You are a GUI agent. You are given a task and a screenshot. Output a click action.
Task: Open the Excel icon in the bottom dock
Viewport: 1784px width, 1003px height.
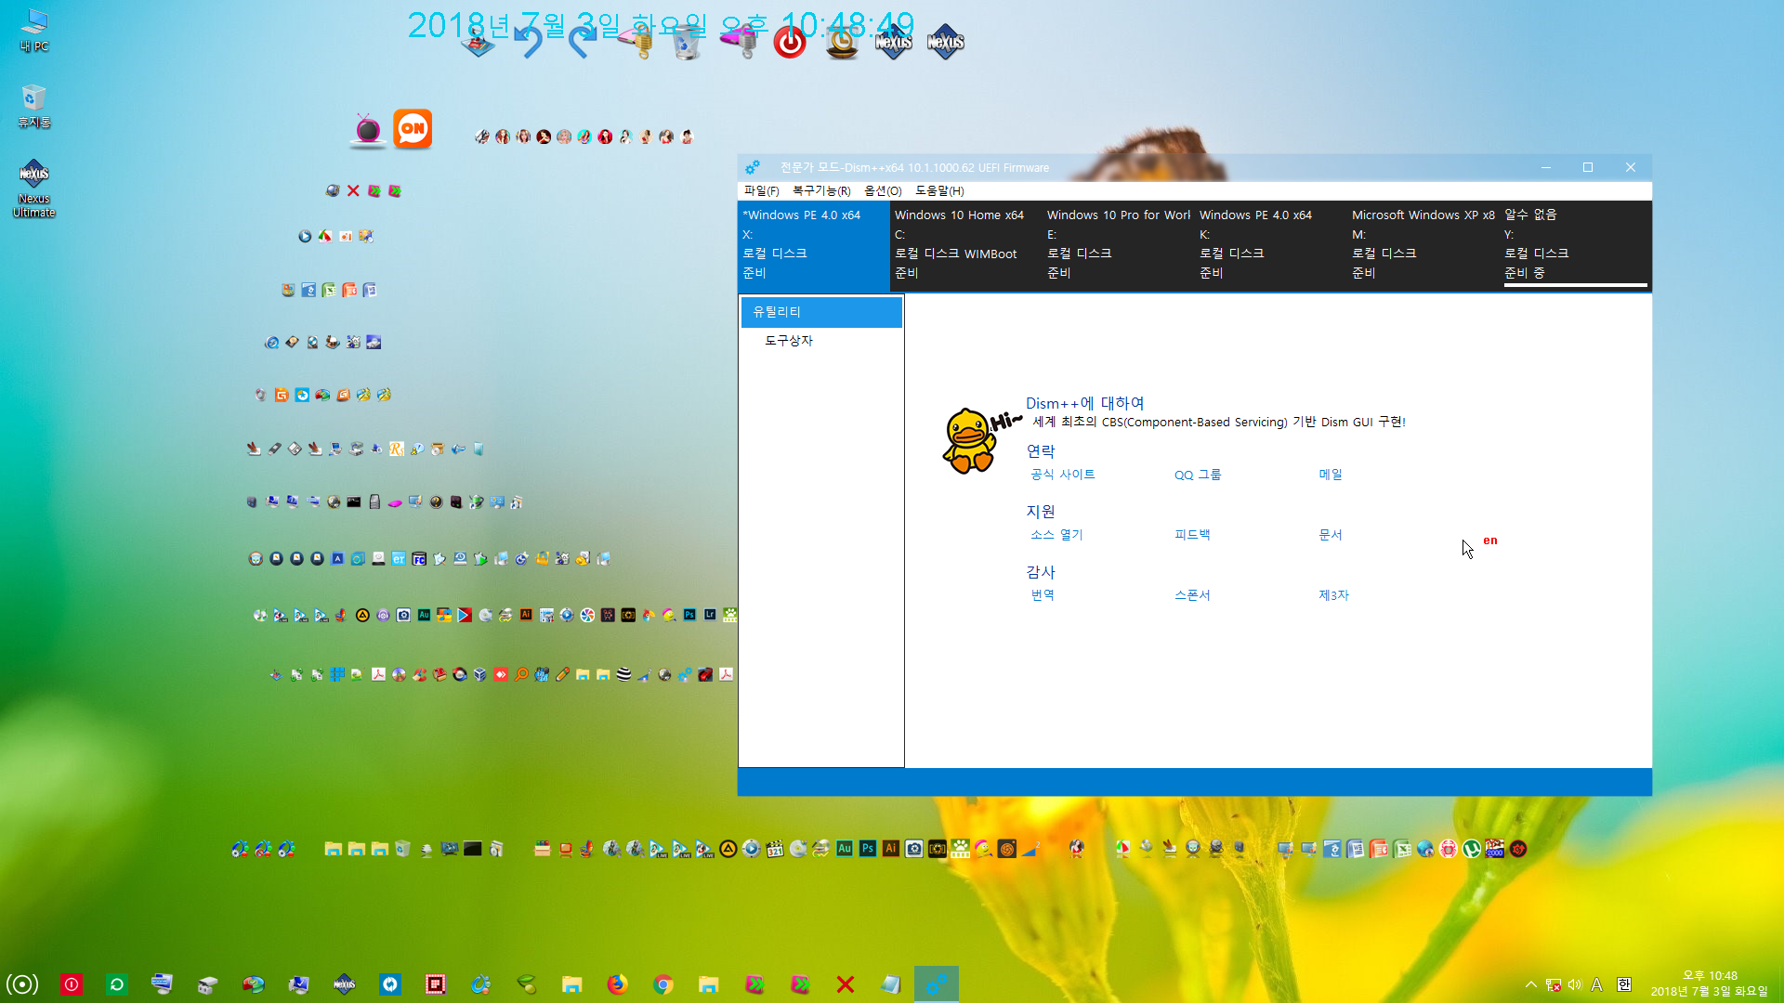point(1402,849)
